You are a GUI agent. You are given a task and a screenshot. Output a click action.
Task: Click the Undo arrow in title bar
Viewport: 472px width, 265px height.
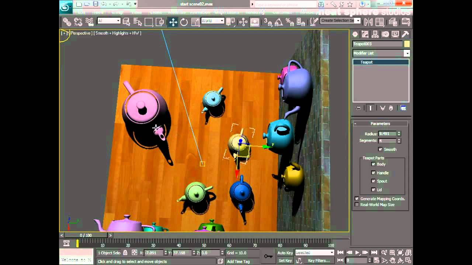click(x=104, y=4)
